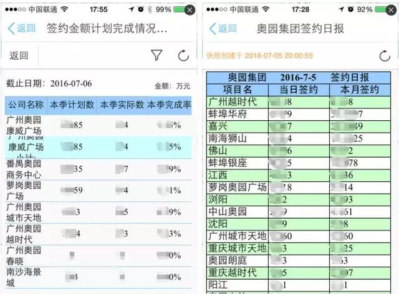Viewport: 399px width, 294px height.
Task: Open the filter funnel icon in left screen
Action: [156, 55]
